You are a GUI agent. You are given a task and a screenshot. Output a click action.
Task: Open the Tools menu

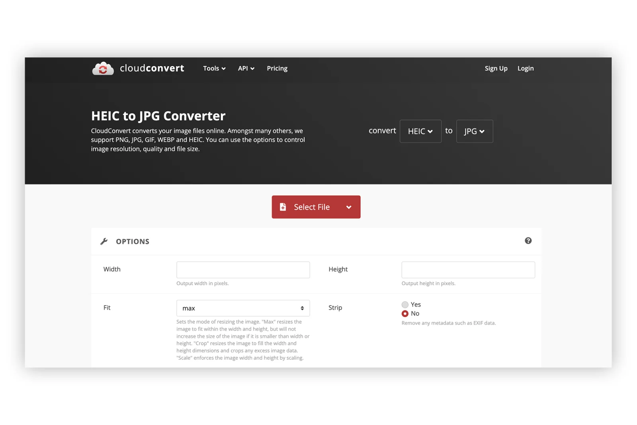214,69
